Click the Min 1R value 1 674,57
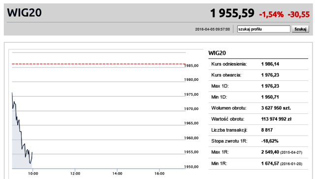The width and height of the screenshot is (315, 179). [x=270, y=164]
